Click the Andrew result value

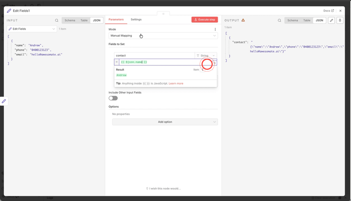121,75
